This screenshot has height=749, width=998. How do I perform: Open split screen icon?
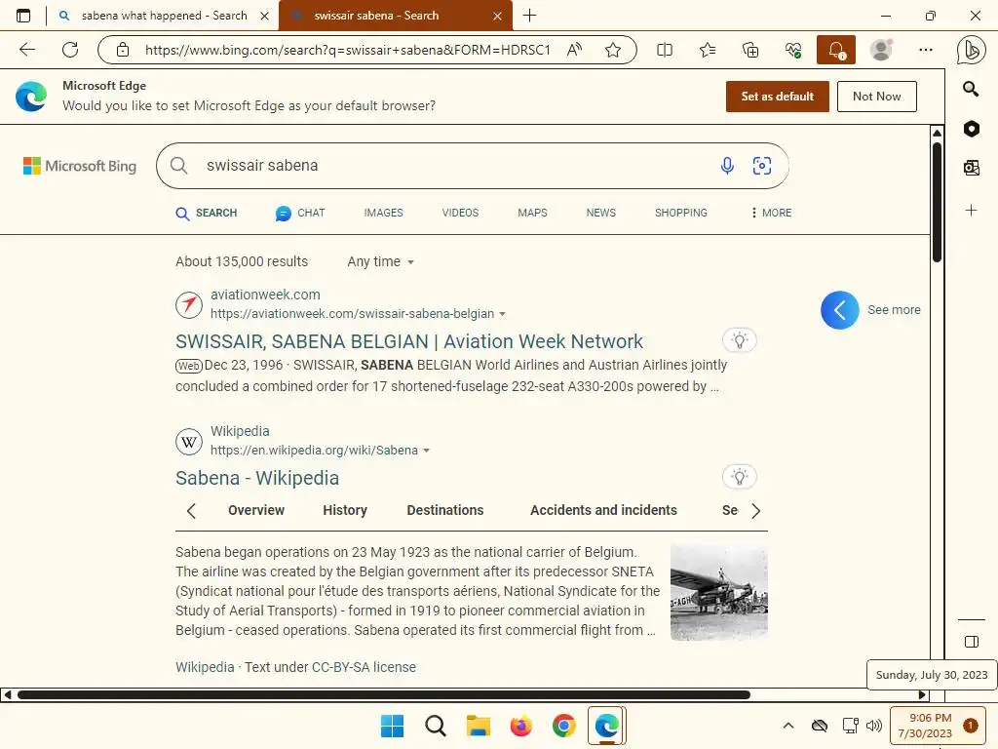pos(665,50)
